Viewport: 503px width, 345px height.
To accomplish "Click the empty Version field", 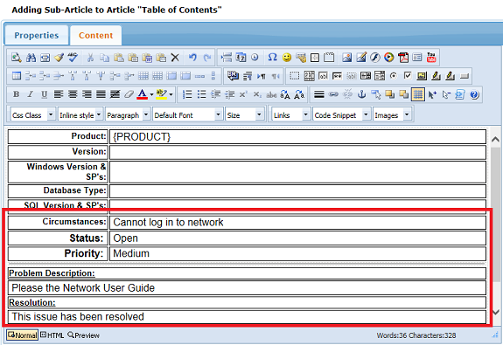I will coord(297,152).
